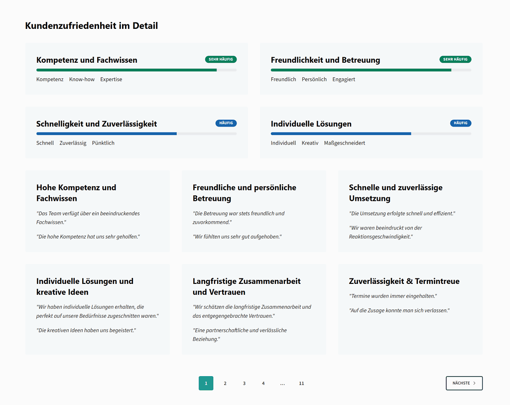Click quote 'Termine wurden immer eingehalten'
This screenshot has width=510, height=405.
[x=393, y=296]
